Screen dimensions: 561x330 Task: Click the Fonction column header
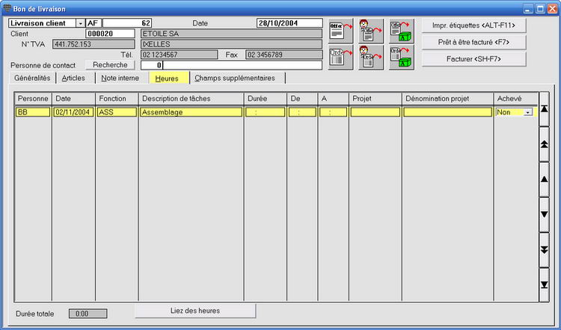click(x=117, y=99)
